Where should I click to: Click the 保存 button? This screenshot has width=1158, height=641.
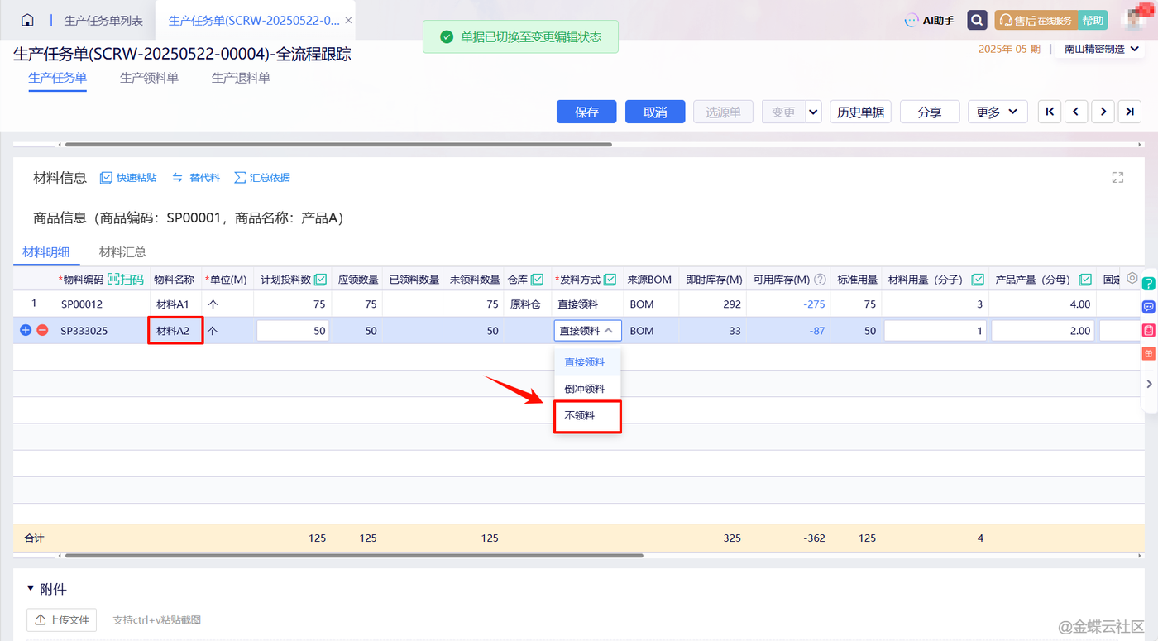[x=587, y=112]
